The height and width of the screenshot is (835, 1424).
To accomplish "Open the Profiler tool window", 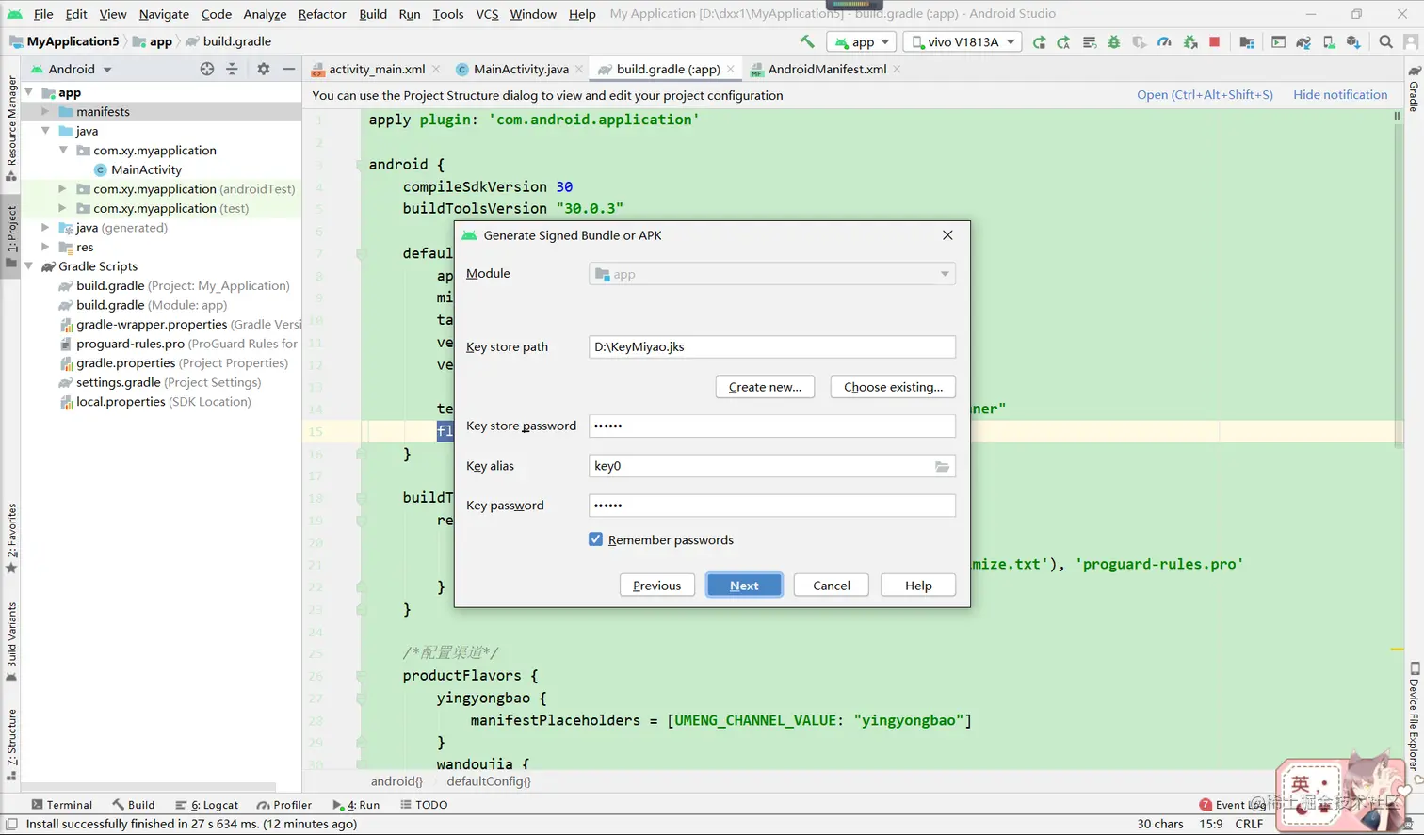I will pos(284,805).
